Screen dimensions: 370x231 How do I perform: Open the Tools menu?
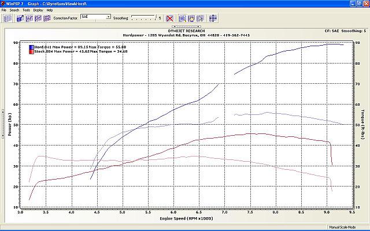26,10
